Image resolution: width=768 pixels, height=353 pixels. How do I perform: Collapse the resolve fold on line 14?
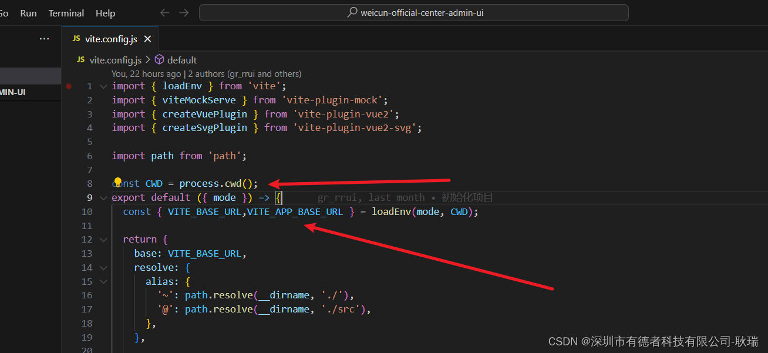103,267
